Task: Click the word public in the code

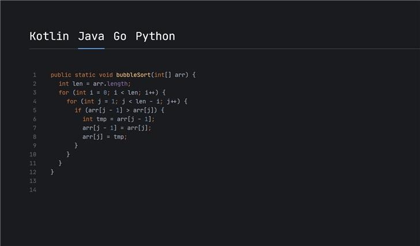Action: (x=61, y=75)
